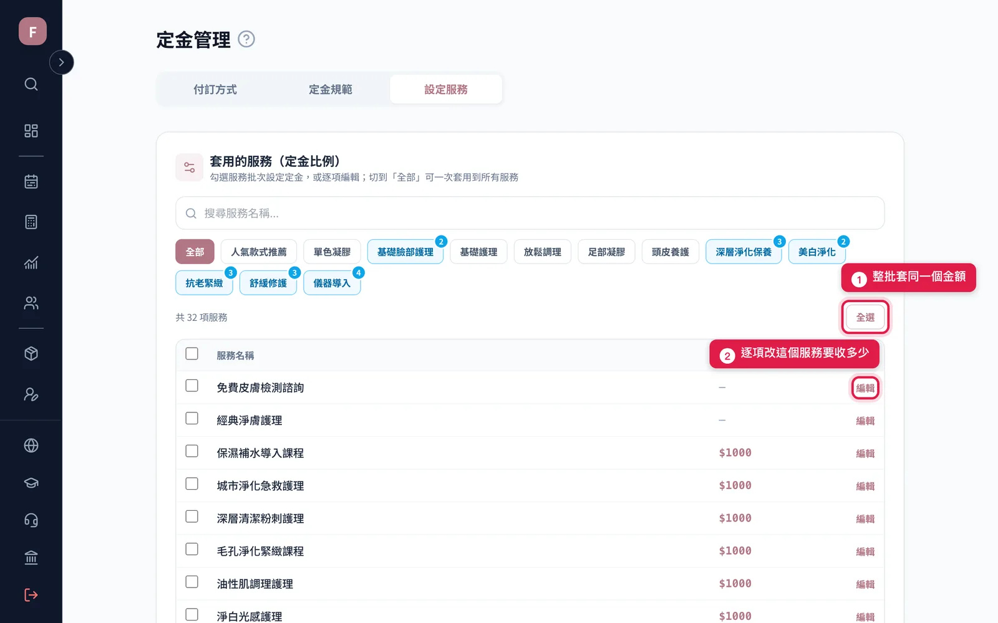The width and height of the screenshot is (998, 623).
Task: Click the $1000 value for 城市淨化急救護理
Action: click(735, 485)
